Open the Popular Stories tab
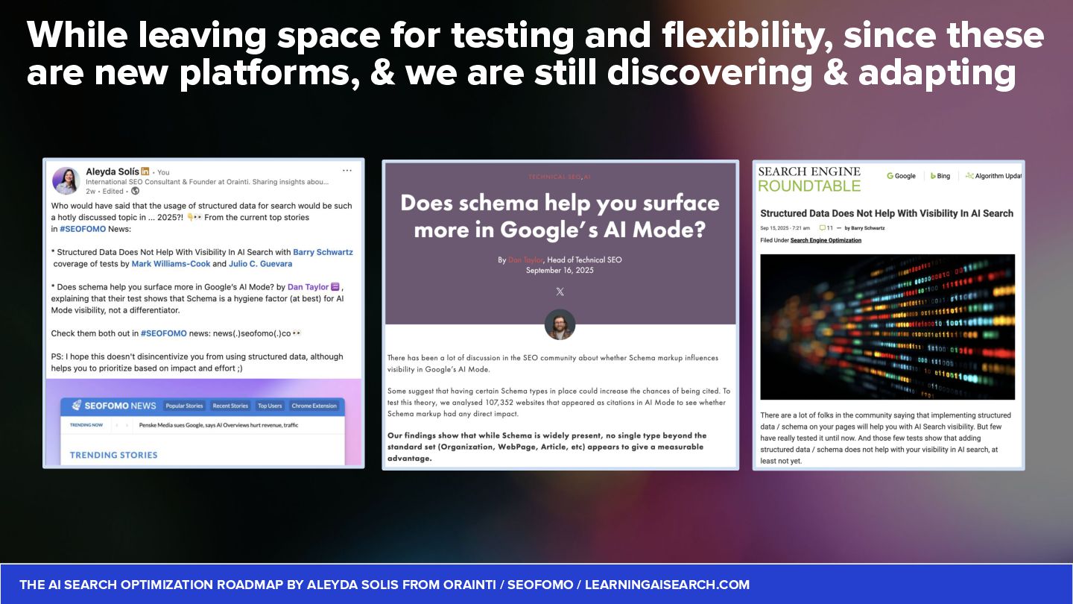This screenshot has width=1073, height=604. tap(184, 406)
